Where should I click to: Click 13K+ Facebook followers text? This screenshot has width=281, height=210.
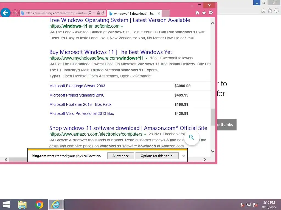click(x=172, y=58)
